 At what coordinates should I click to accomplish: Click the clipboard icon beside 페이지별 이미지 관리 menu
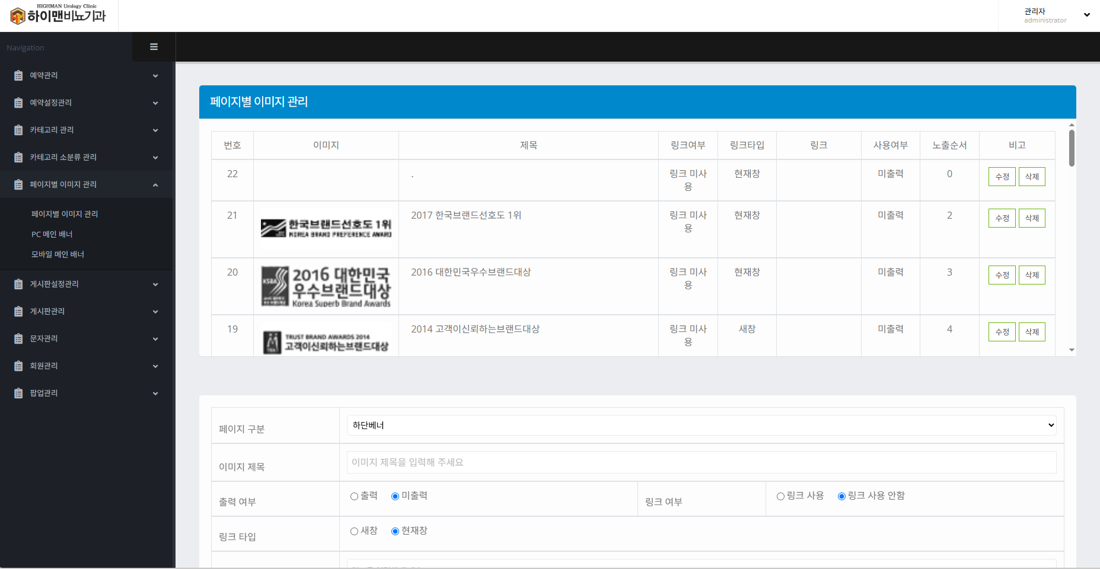click(18, 184)
